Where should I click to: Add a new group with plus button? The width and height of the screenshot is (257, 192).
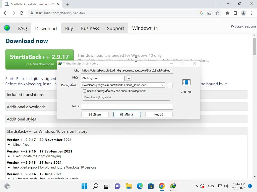(129, 78)
